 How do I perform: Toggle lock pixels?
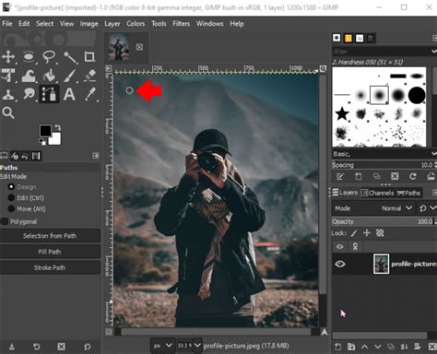354,233
